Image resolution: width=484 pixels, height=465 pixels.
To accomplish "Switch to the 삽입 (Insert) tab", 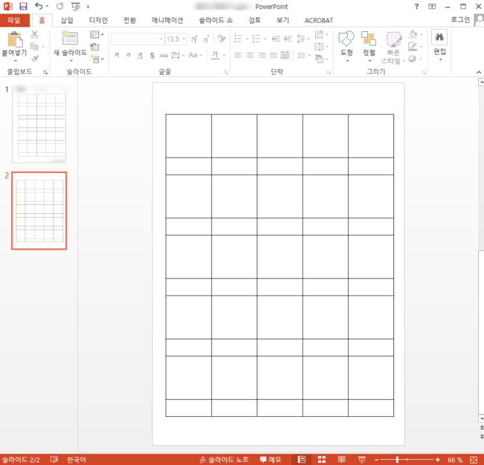I will click(x=66, y=20).
